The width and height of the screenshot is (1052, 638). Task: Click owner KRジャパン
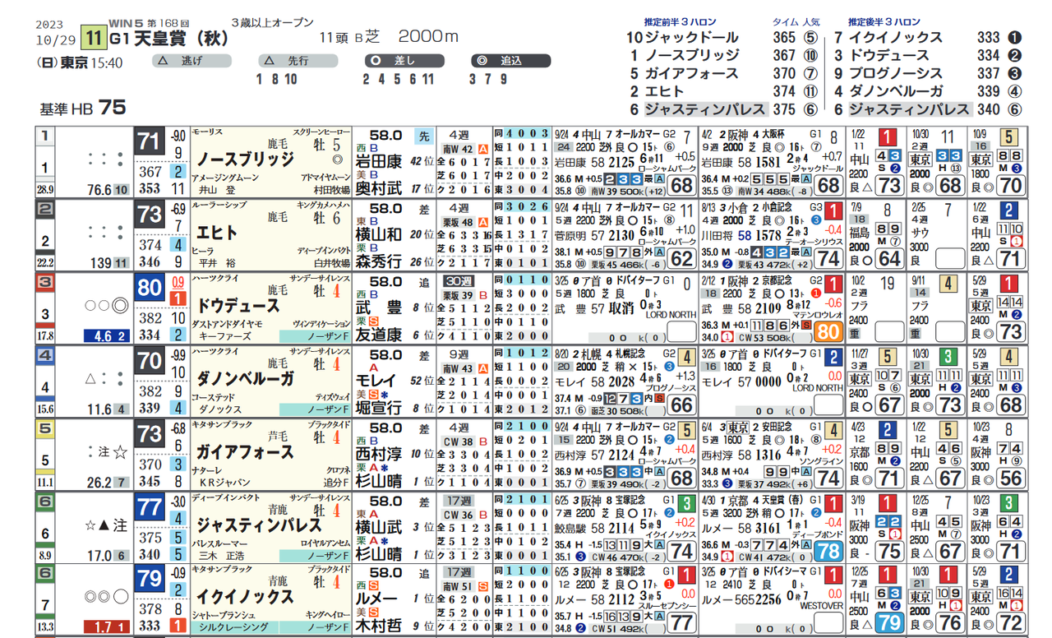[227, 481]
